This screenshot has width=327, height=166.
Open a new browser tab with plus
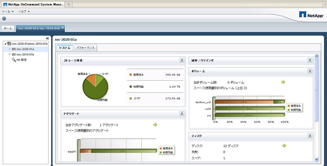[x=69, y=4]
